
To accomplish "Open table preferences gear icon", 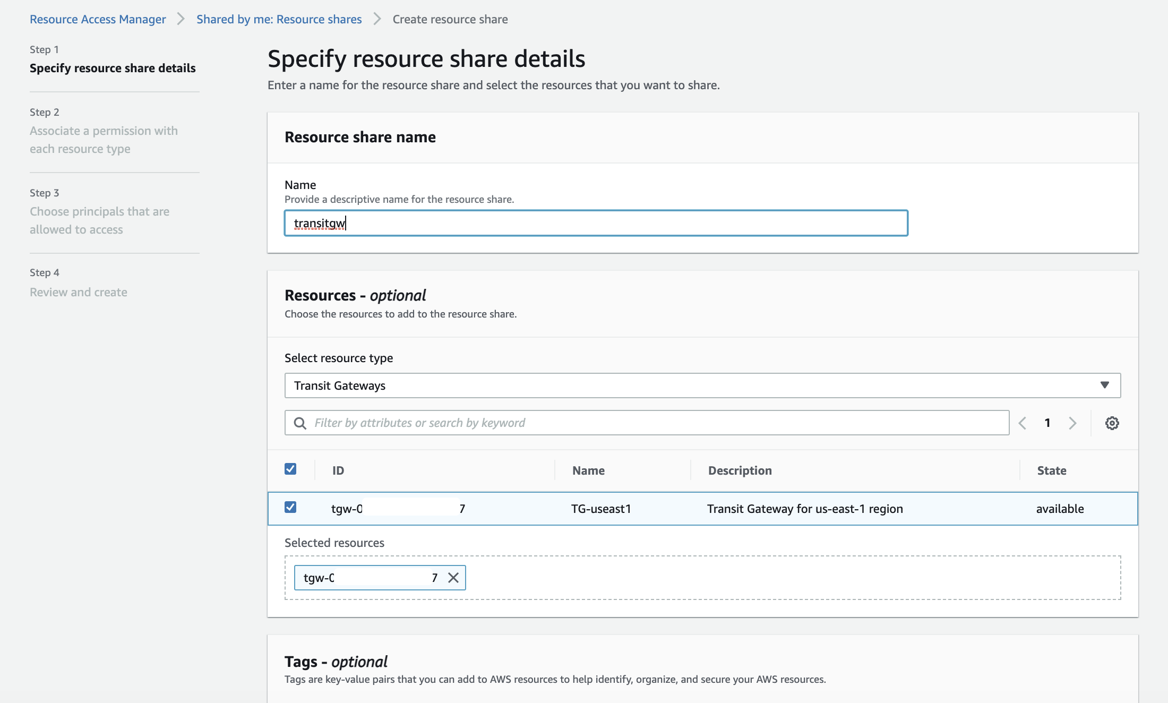I will click(x=1112, y=423).
